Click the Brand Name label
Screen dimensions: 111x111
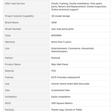[x=12, y=22]
